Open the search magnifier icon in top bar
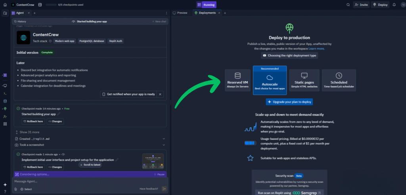Viewport: 406px width, 195px height. tap(348, 5)
